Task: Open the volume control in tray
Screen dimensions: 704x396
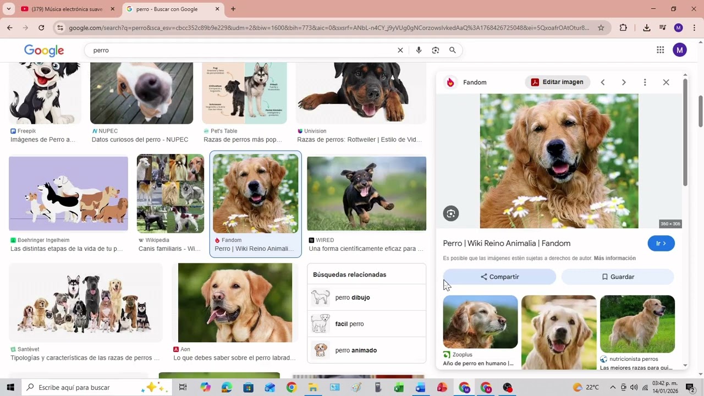Action: (634, 387)
